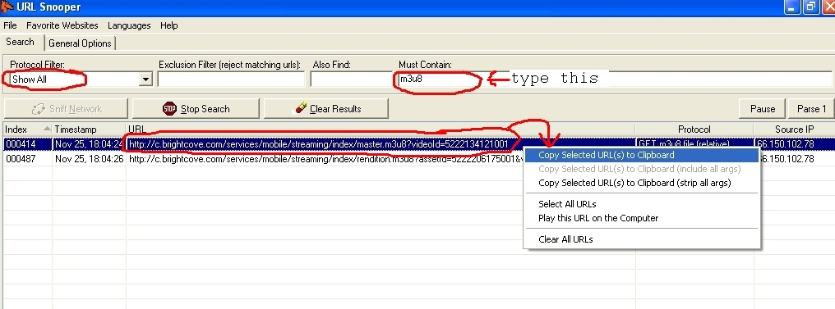
Task: Select row index 000487
Action: click(x=21, y=159)
